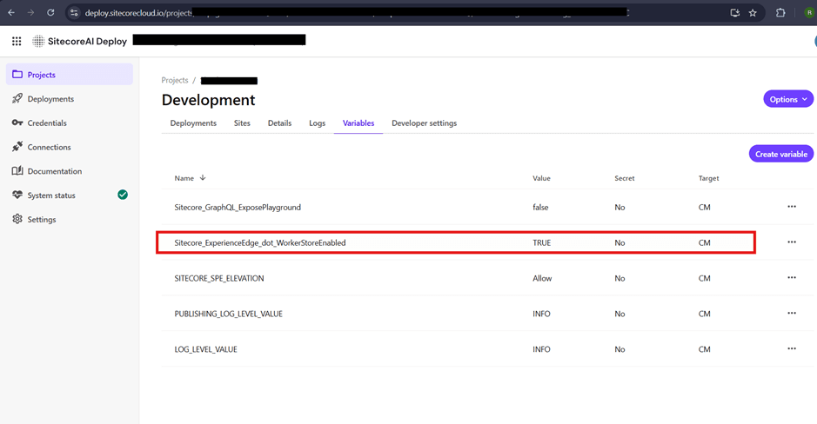The image size is (817, 424).
Task: Expand the Options dropdown button
Action: (787, 99)
